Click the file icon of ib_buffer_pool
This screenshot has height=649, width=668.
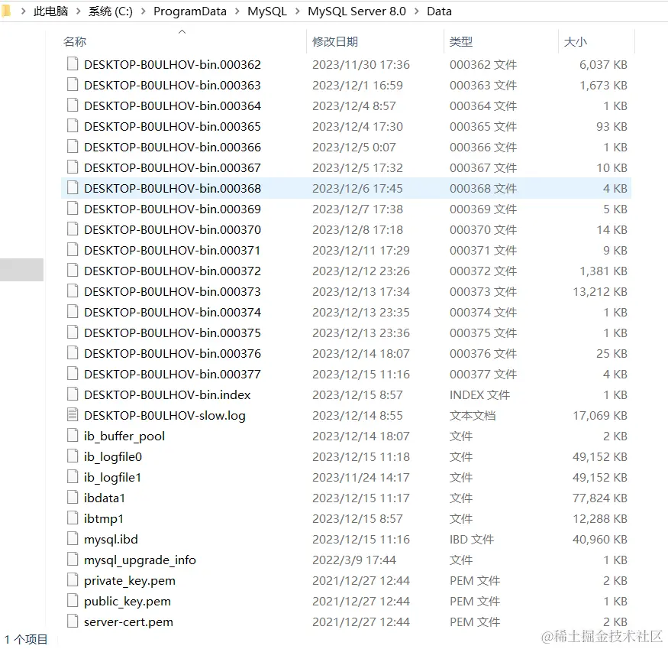click(73, 436)
